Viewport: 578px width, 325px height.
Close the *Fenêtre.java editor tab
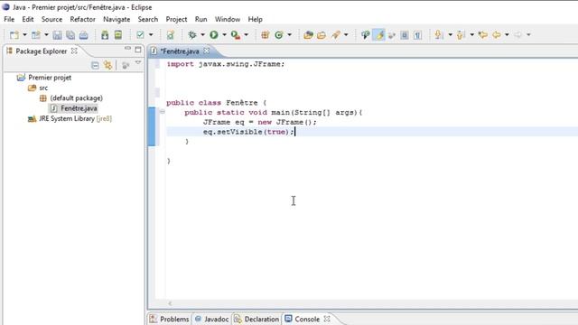tap(207, 51)
